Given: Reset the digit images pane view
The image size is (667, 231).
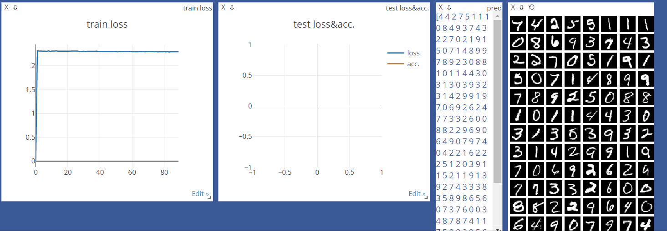Looking at the screenshot, I should pyautogui.click(x=531, y=7).
